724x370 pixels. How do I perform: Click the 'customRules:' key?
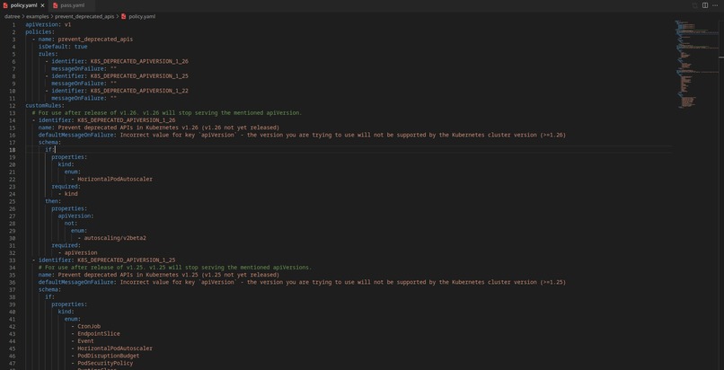click(x=45, y=106)
